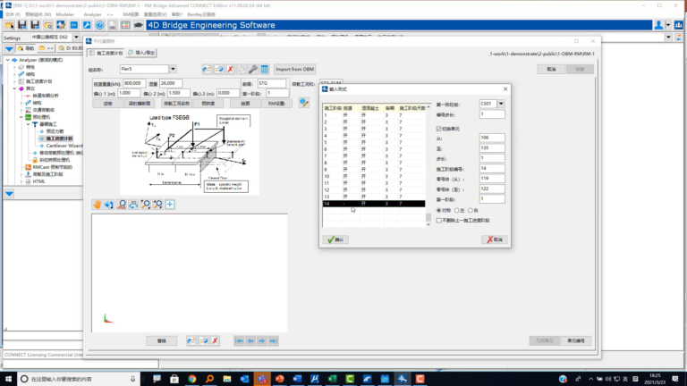Click the copy documents icon in dialog toolbar
687x386 pixels.
pos(242,69)
